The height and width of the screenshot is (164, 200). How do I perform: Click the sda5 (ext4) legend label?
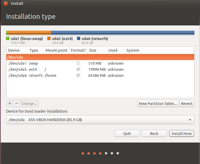pyautogui.click(x=62, y=39)
